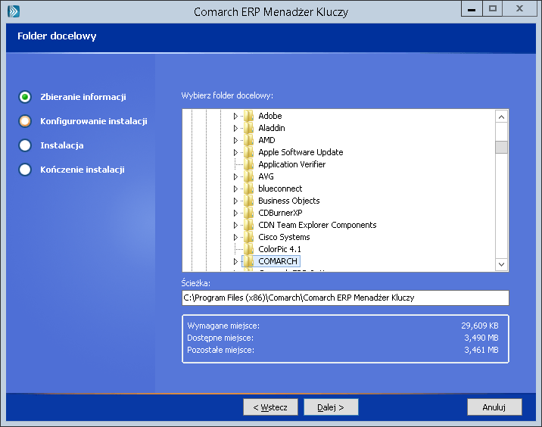The image size is (542, 427).
Task: Cancel installation with Anuluj button
Action: [x=494, y=407]
